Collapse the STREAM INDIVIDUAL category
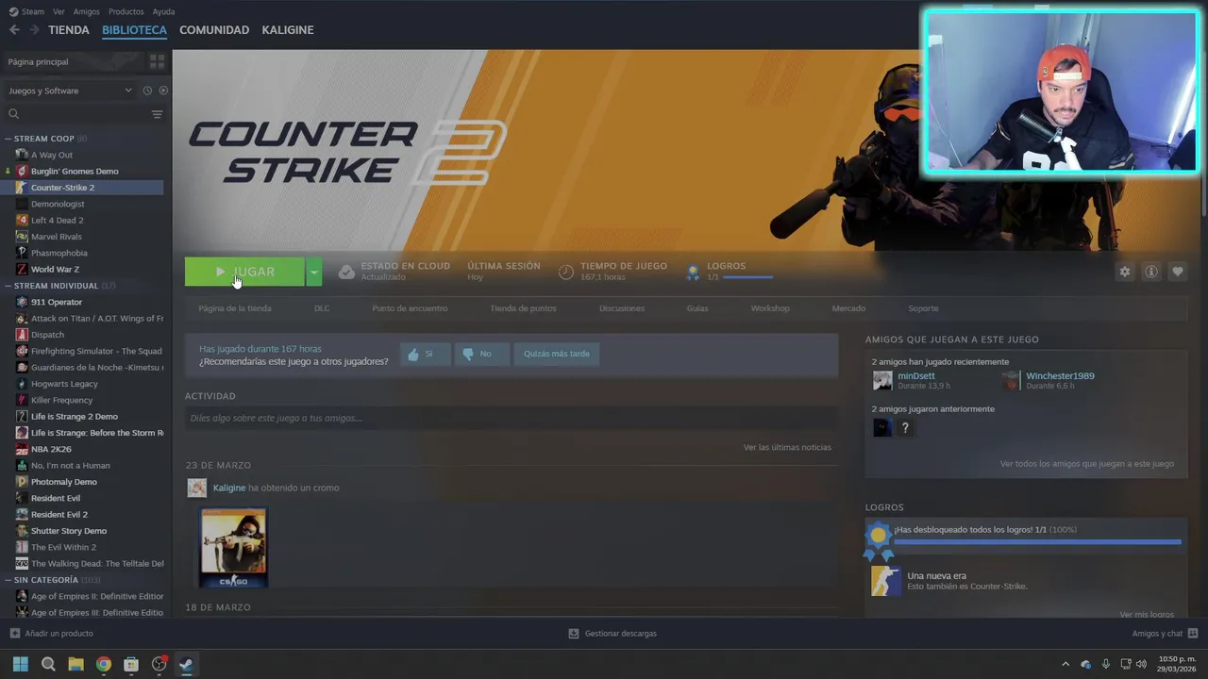 click(x=9, y=286)
